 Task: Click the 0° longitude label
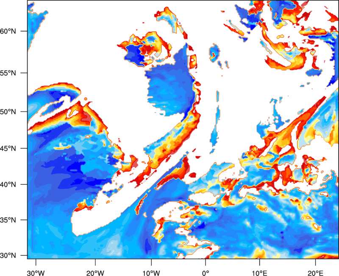[206, 273]
